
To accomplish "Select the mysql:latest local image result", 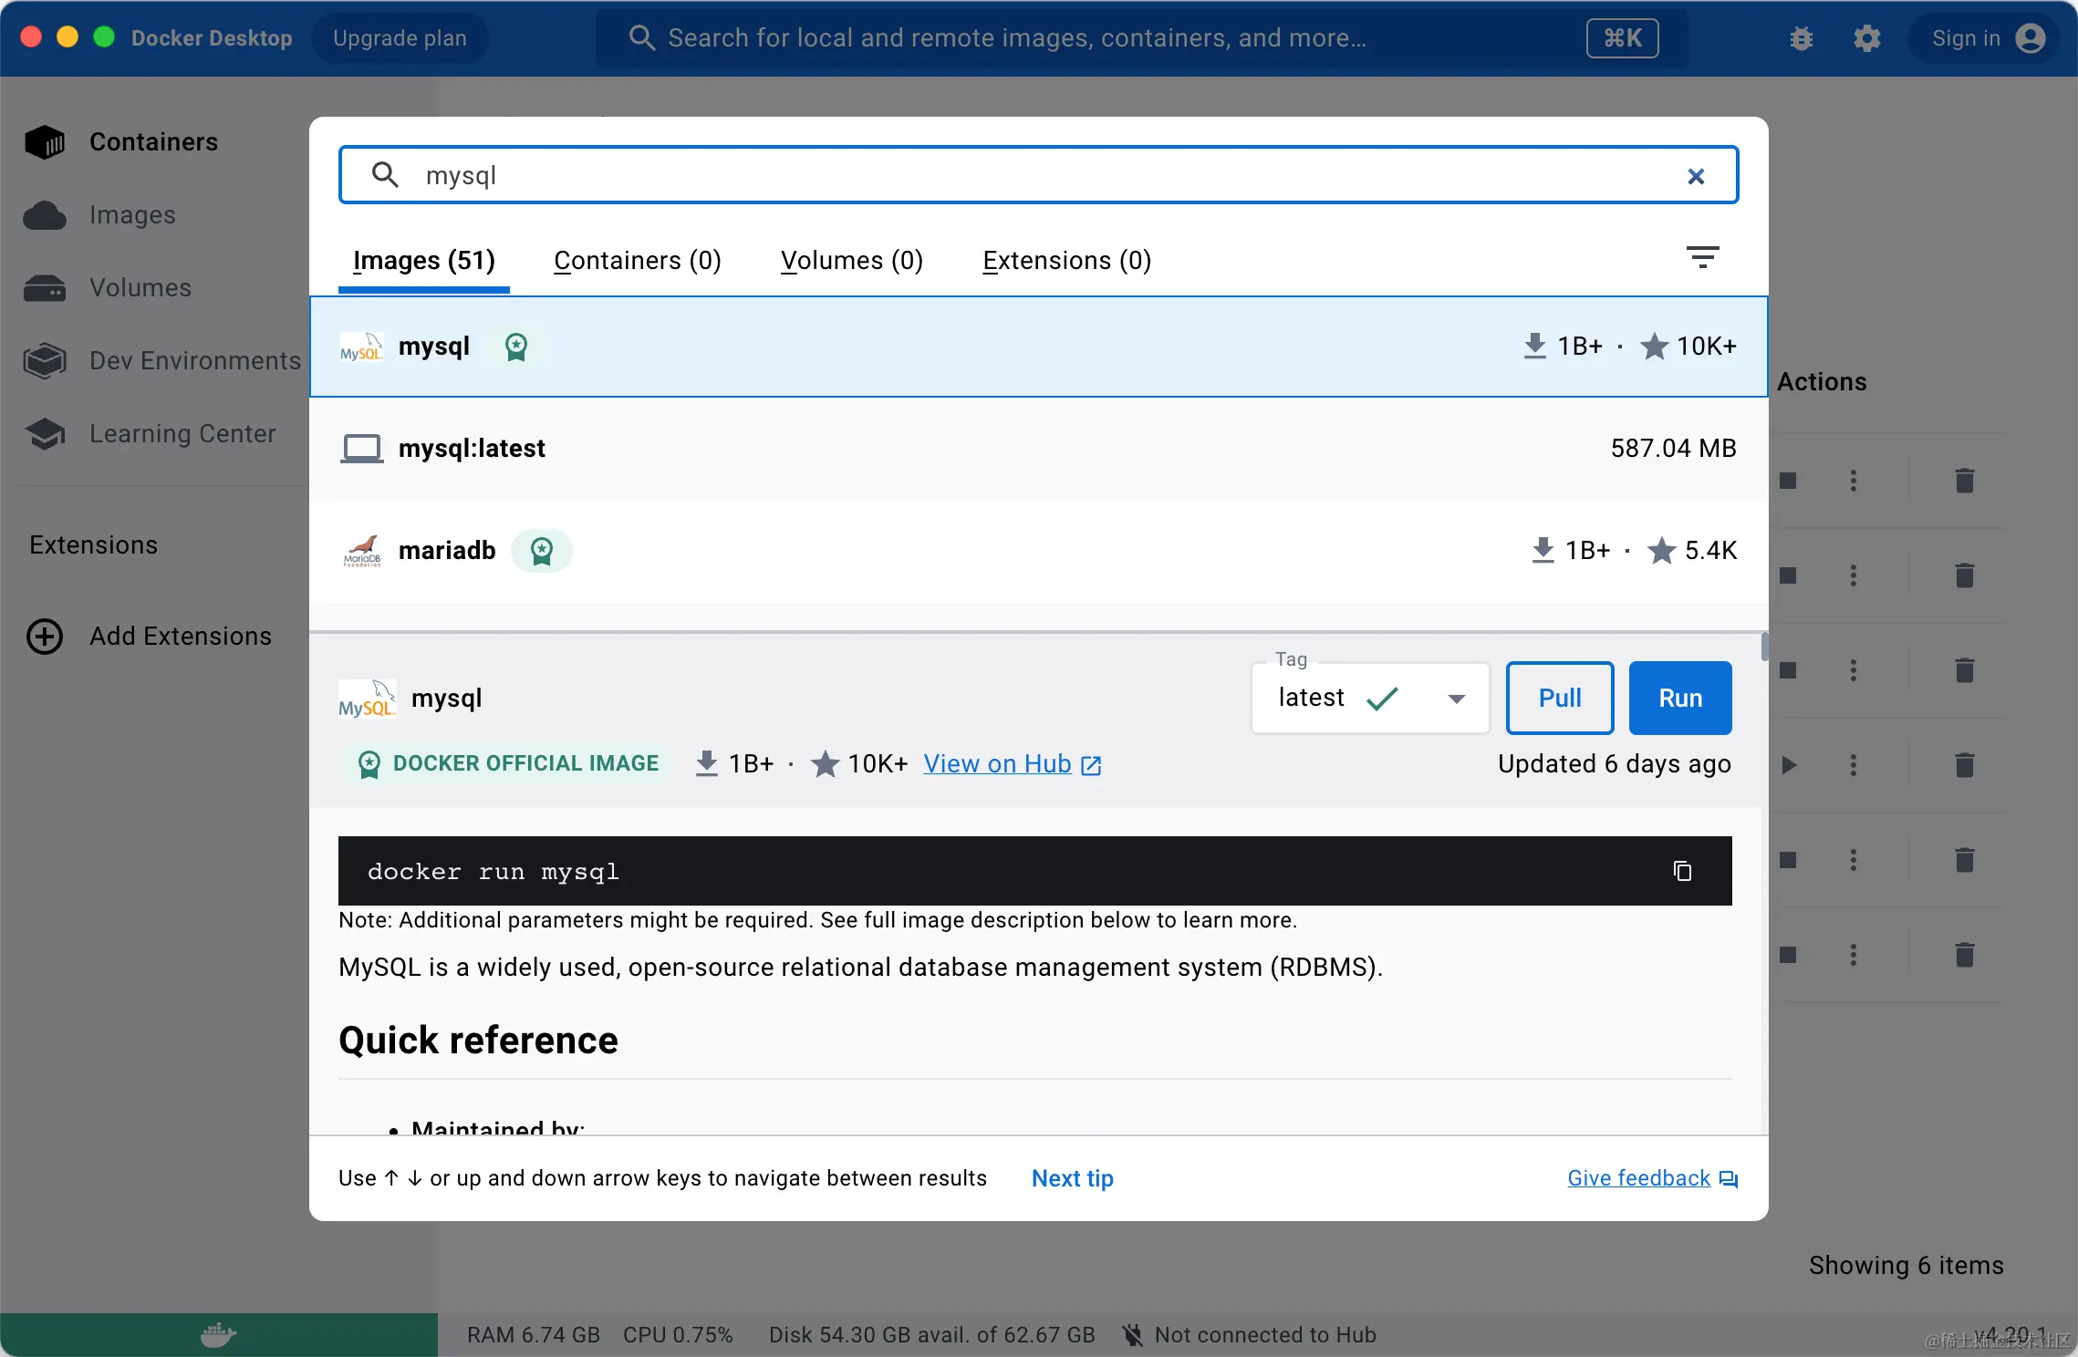I will [1038, 449].
